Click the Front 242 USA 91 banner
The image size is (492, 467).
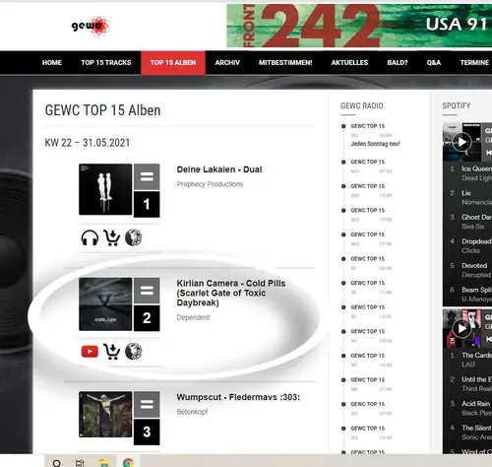(x=359, y=26)
